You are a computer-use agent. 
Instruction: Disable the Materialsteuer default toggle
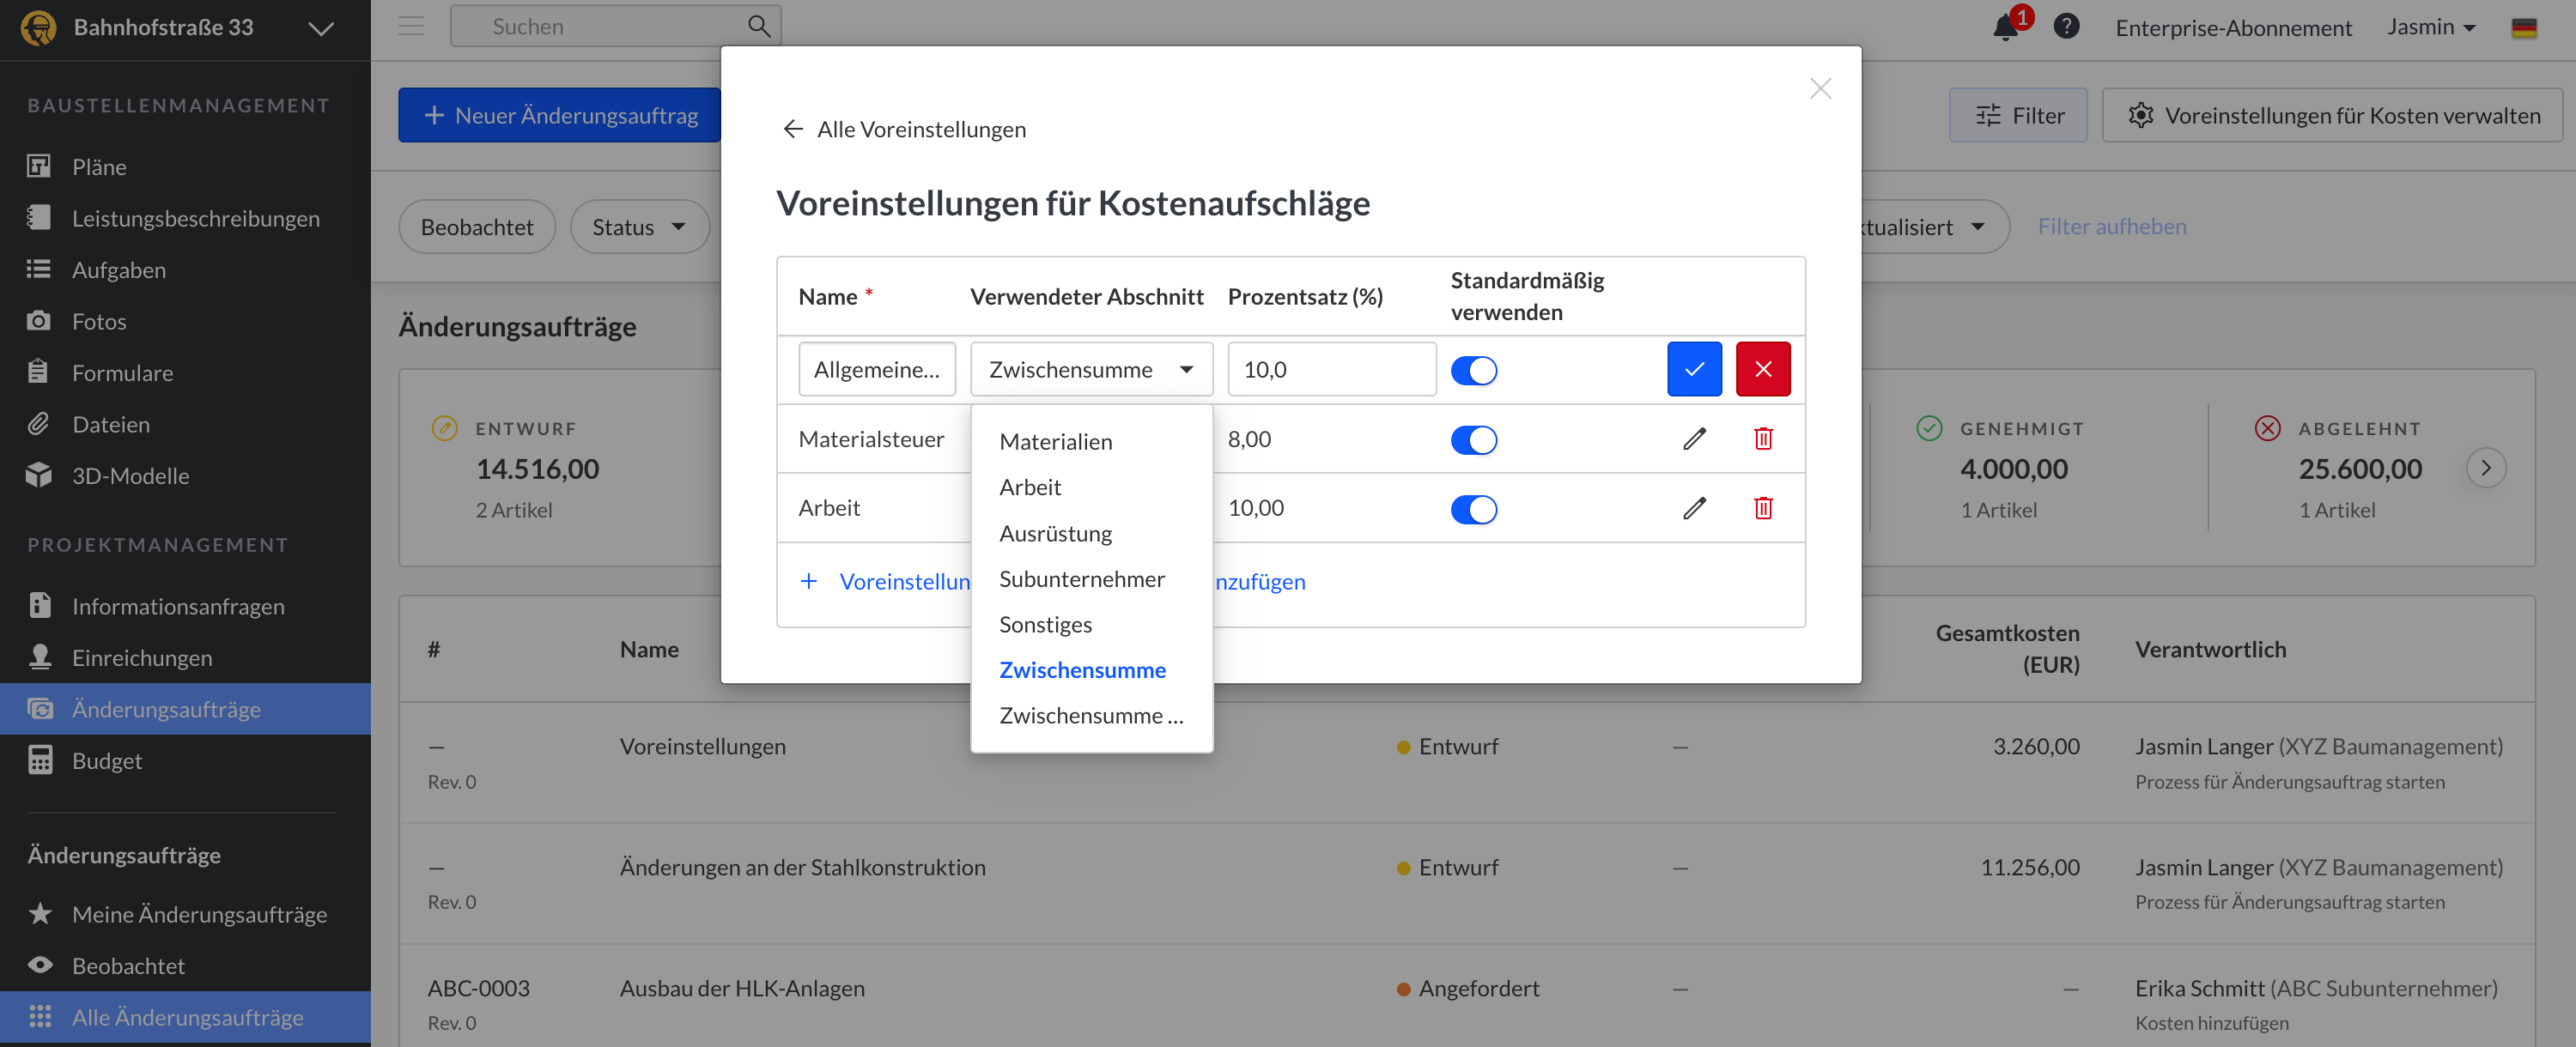pyautogui.click(x=1473, y=439)
